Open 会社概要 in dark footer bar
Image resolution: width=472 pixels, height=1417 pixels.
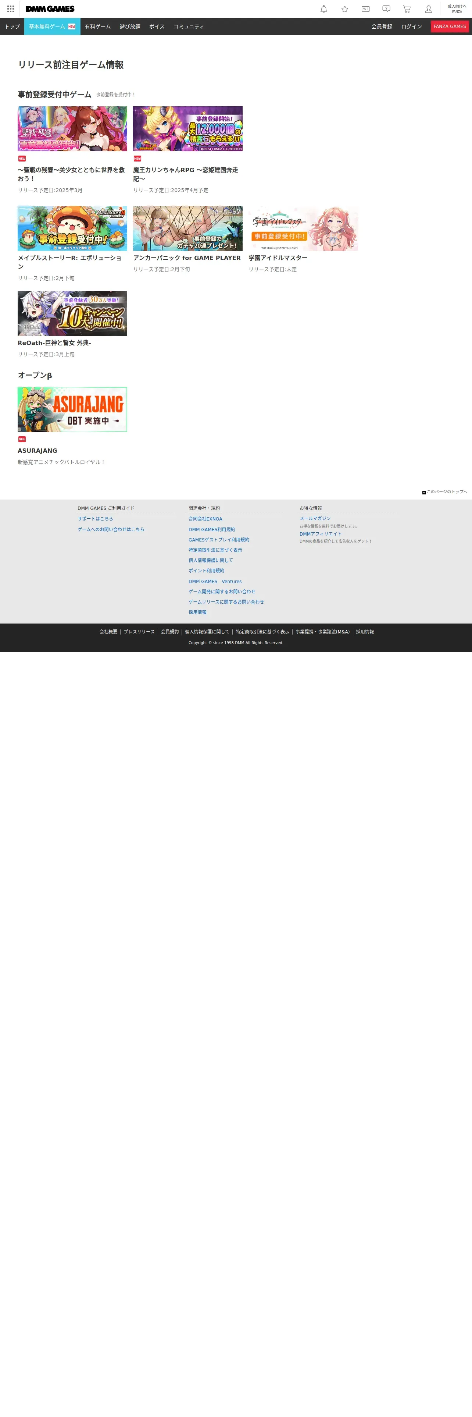tap(108, 632)
